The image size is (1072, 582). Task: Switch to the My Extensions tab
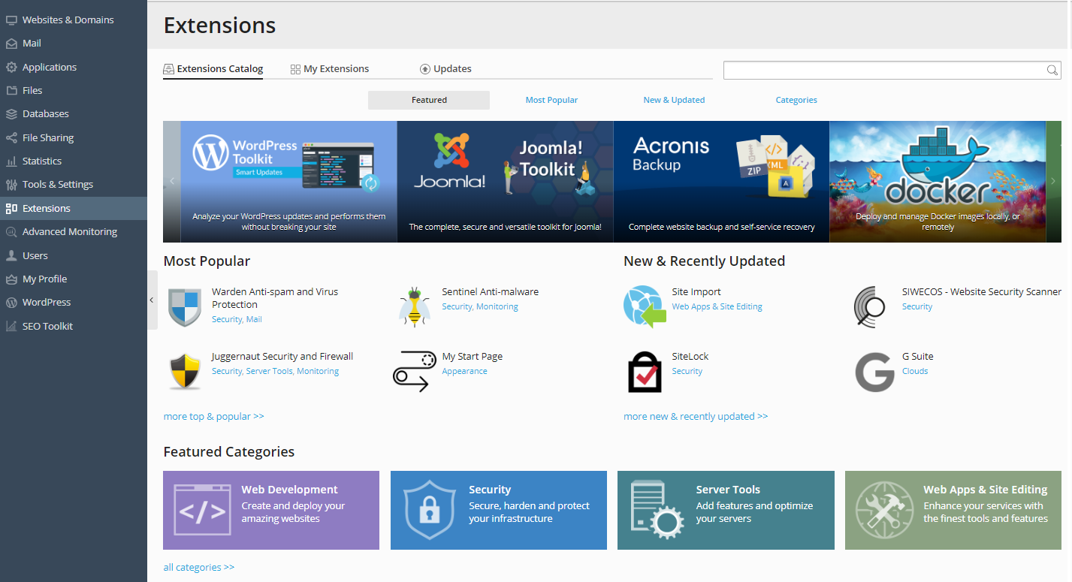[330, 69]
